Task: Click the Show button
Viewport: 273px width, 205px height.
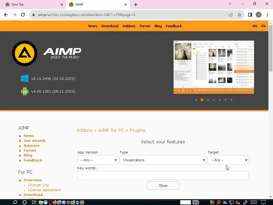Action: tap(163, 186)
